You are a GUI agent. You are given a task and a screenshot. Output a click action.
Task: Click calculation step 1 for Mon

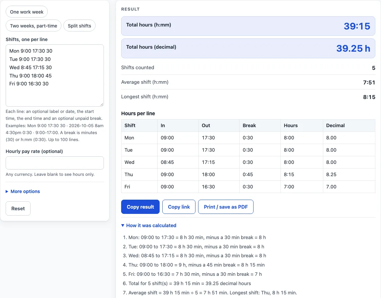coord(197,237)
